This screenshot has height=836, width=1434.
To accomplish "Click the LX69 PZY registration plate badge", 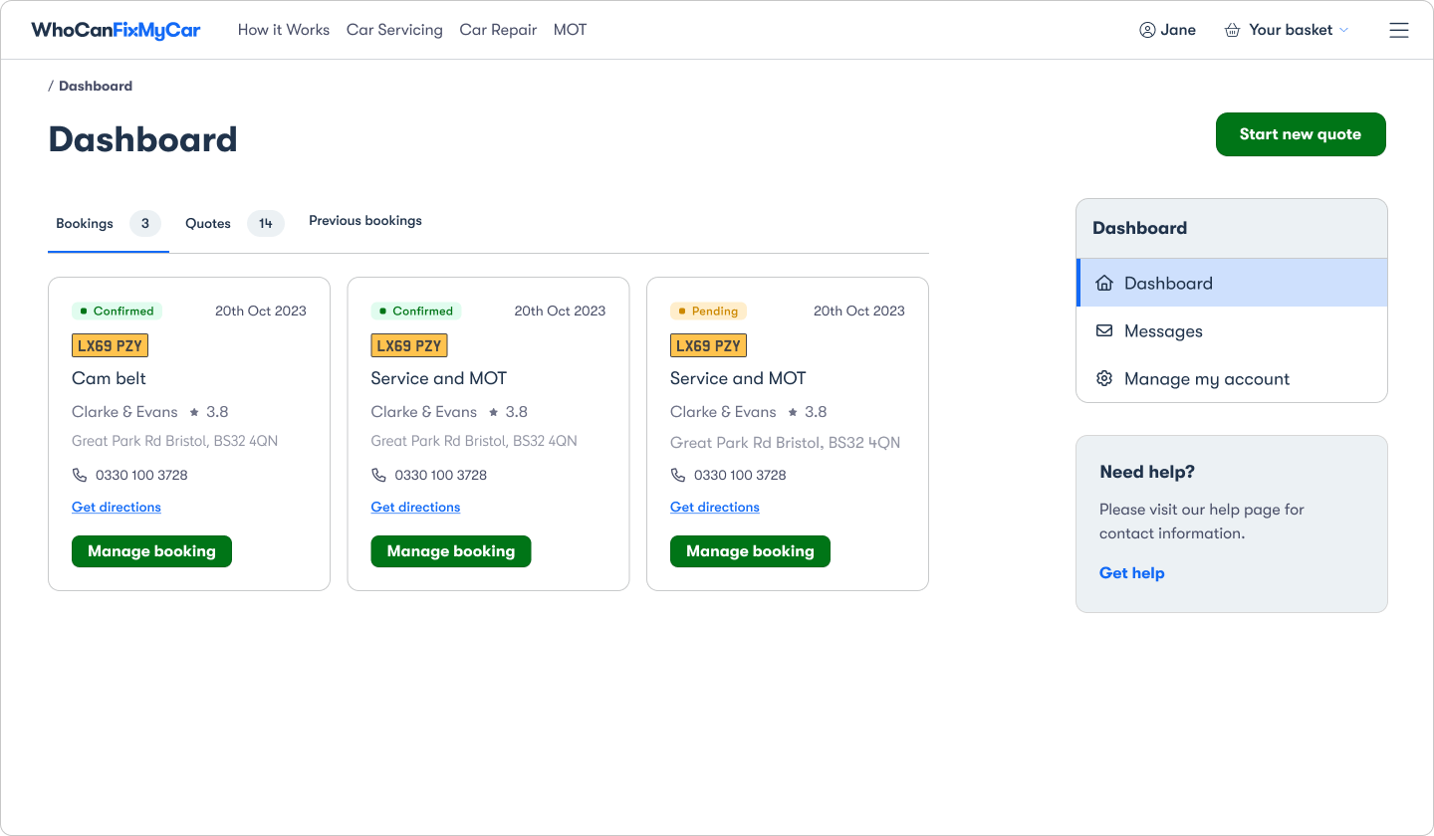I will point(110,344).
